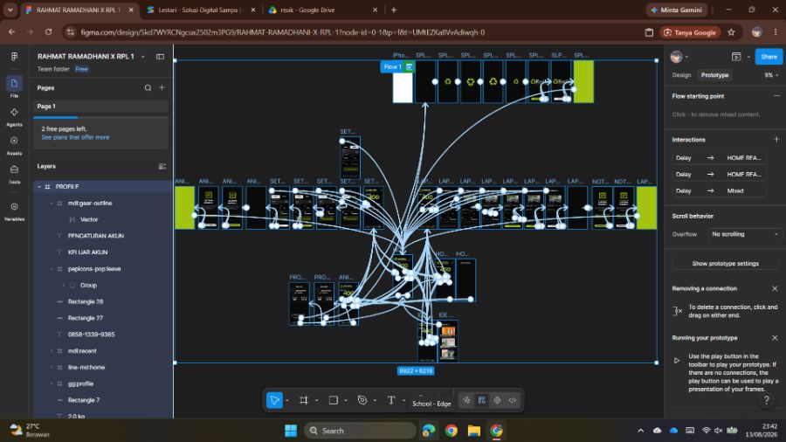Select the Pen tool in toolbar
This screenshot has width=786, height=442.
(x=362, y=400)
